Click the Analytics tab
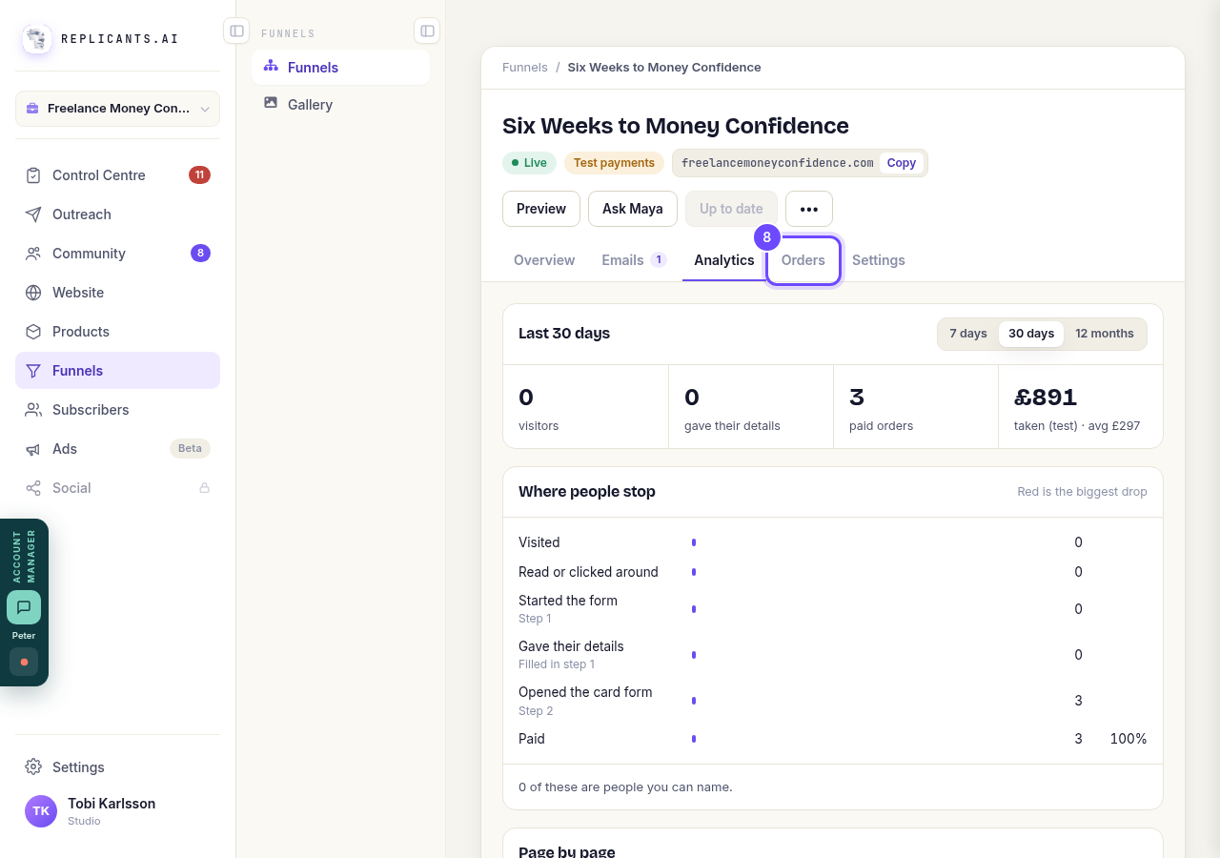Image resolution: width=1220 pixels, height=858 pixels. point(724,260)
